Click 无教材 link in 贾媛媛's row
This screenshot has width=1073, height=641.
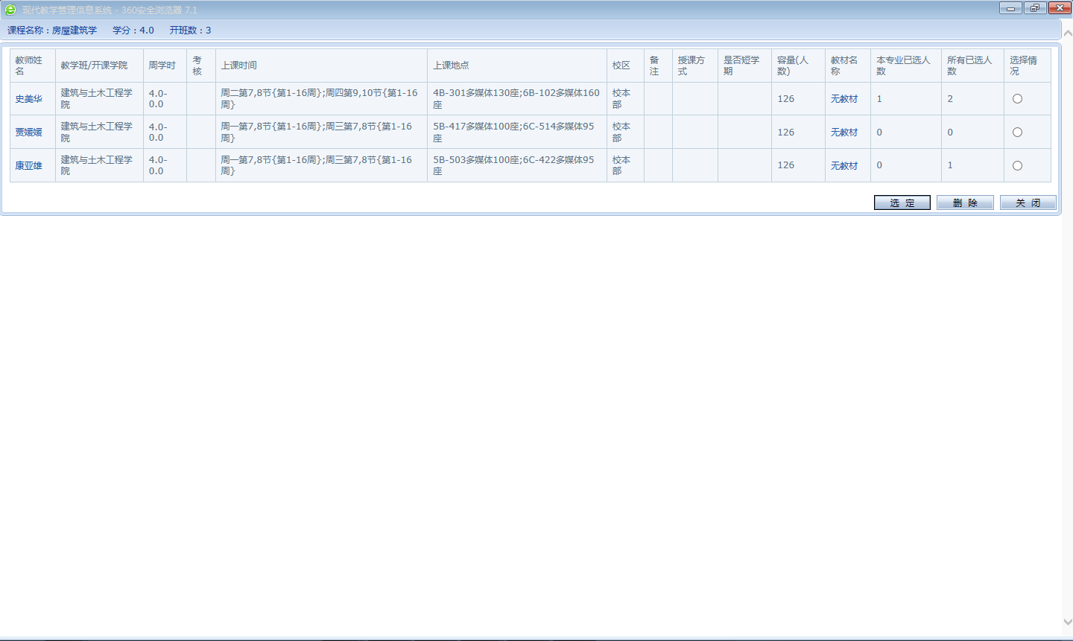844,133
